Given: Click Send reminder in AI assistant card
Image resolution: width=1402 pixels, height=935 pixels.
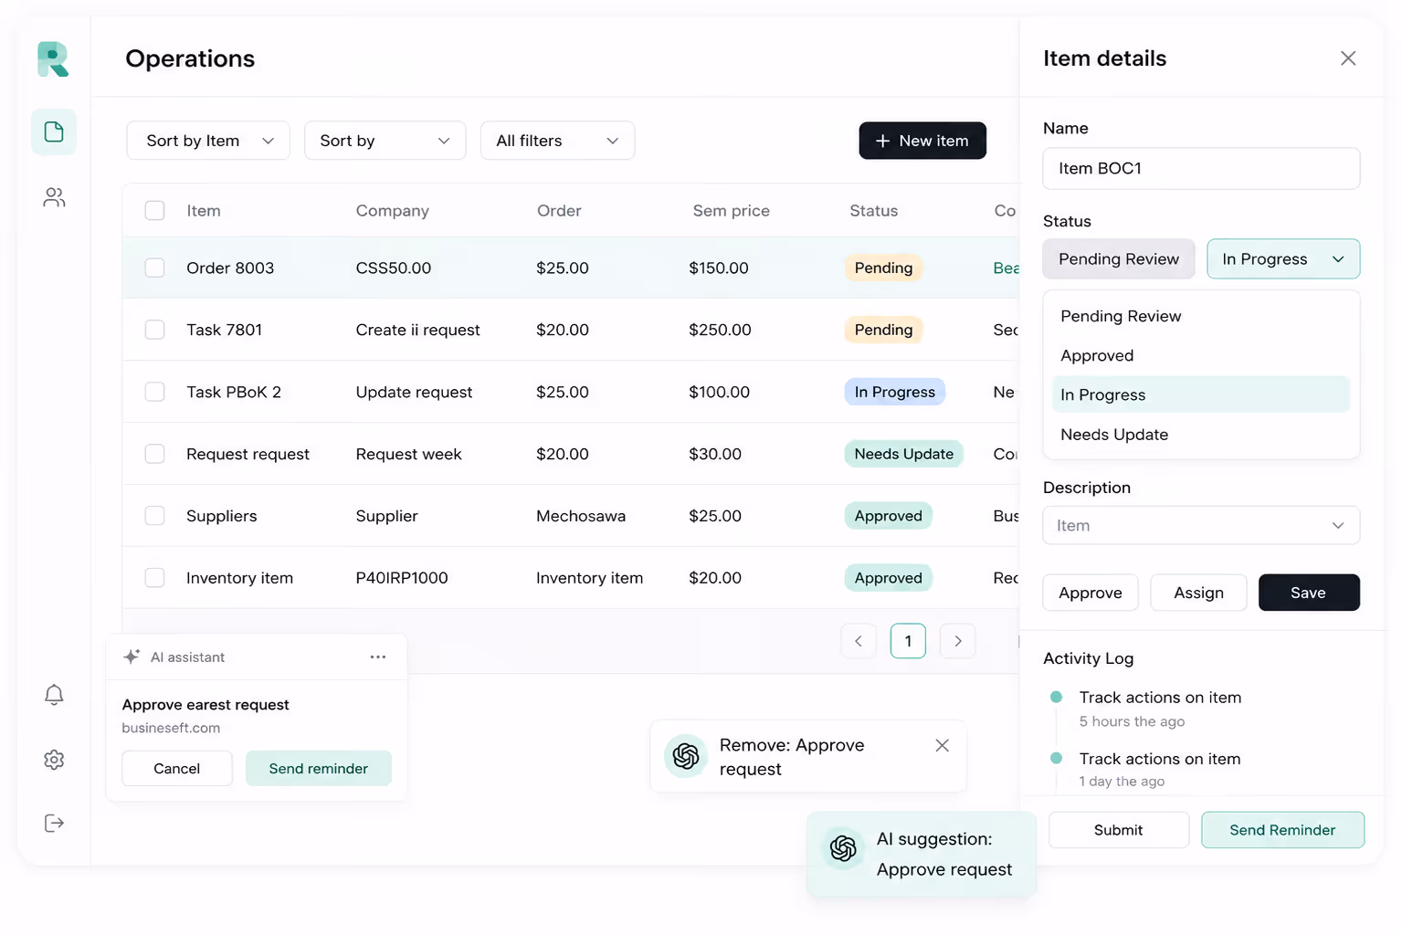Looking at the screenshot, I should pyautogui.click(x=319, y=769).
